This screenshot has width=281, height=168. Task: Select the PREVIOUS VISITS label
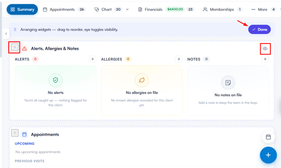click(x=30, y=161)
